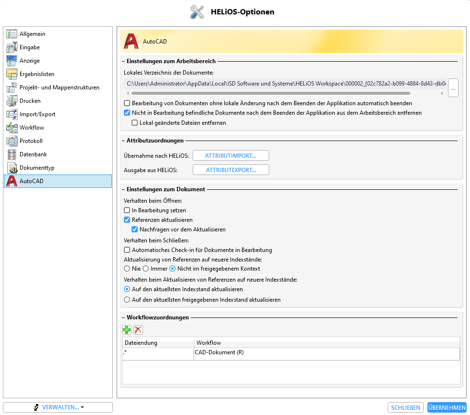Toggle Referenzen aktualisieren checkbox
470x415 pixels.
point(127,220)
